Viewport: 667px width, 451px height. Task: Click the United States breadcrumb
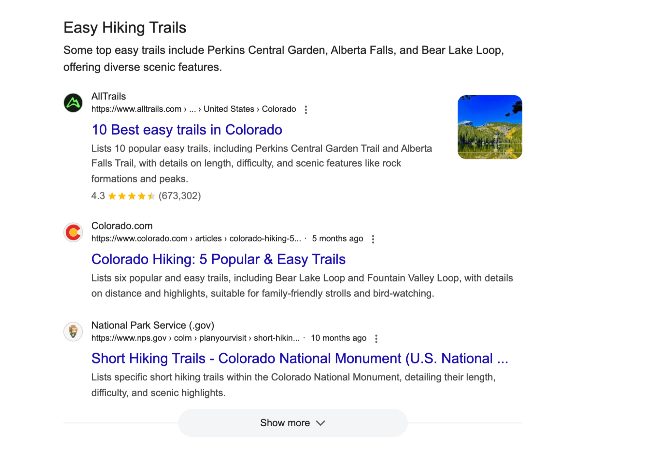pyautogui.click(x=228, y=109)
